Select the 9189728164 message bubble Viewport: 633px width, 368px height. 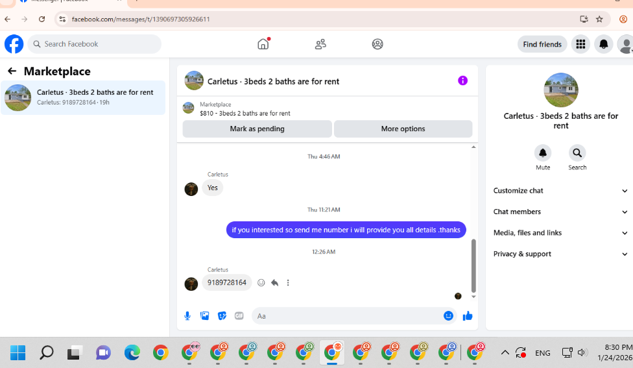click(x=227, y=283)
